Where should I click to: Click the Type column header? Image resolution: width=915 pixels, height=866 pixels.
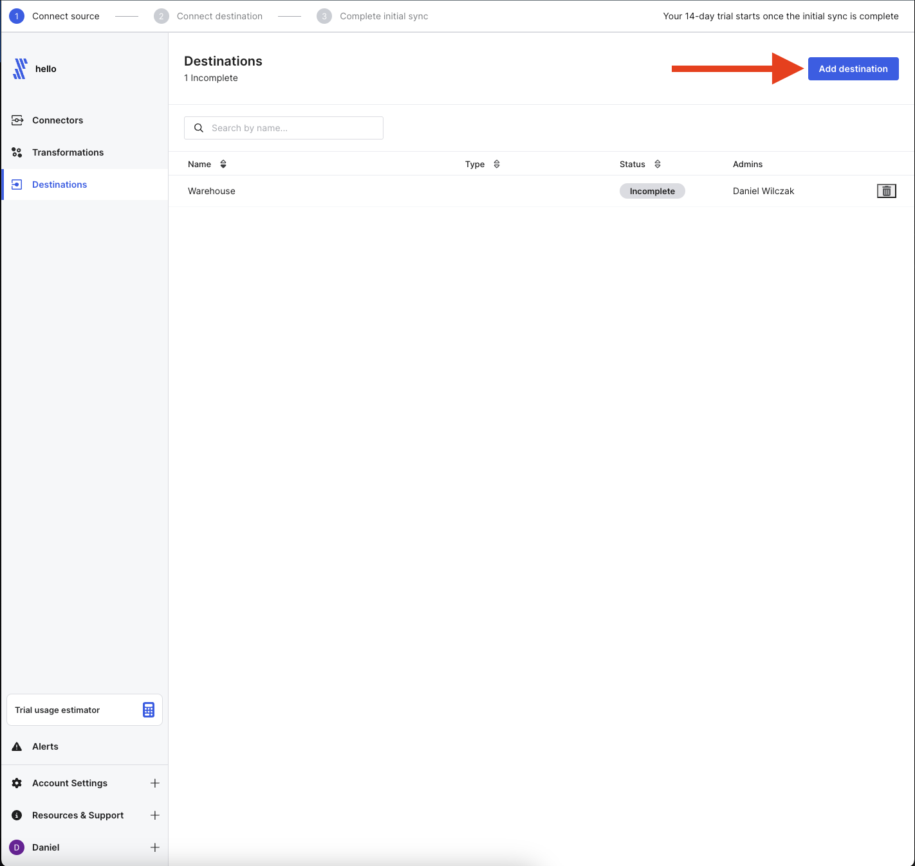click(475, 164)
